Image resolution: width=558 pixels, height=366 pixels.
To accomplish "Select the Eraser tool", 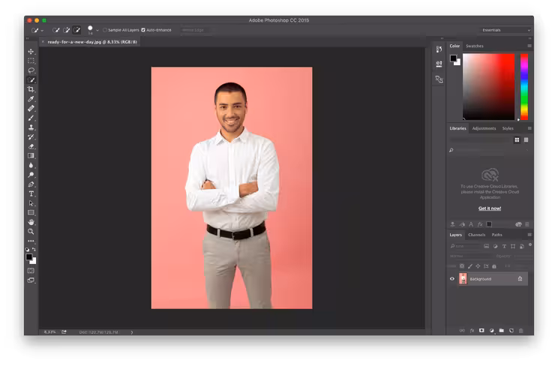I will pos(31,146).
